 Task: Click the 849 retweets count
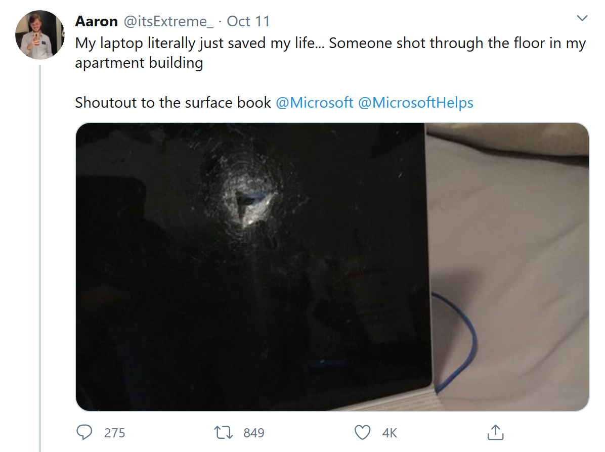click(x=254, y=433)
